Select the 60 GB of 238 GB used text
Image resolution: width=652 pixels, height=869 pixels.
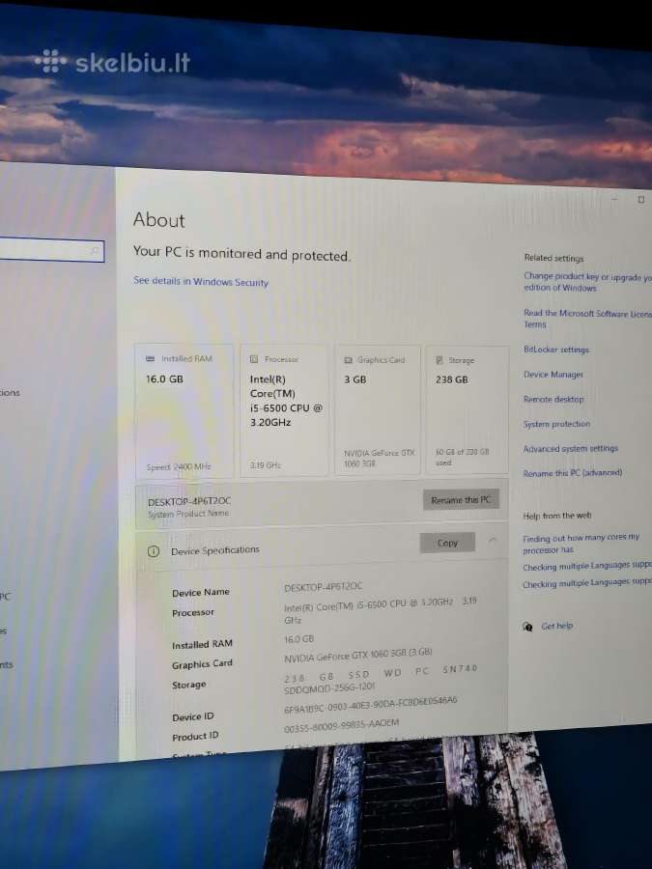pos(463,458)
